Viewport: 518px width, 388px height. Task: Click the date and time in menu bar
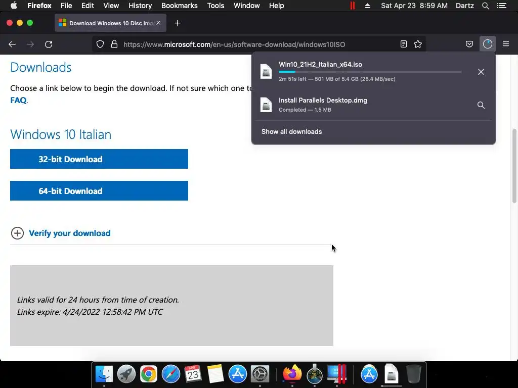pyautogui.click(x=414, y=6)
